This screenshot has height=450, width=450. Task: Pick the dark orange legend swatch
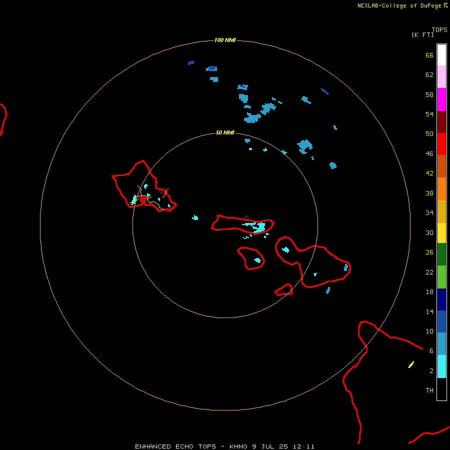click(441, 166)
